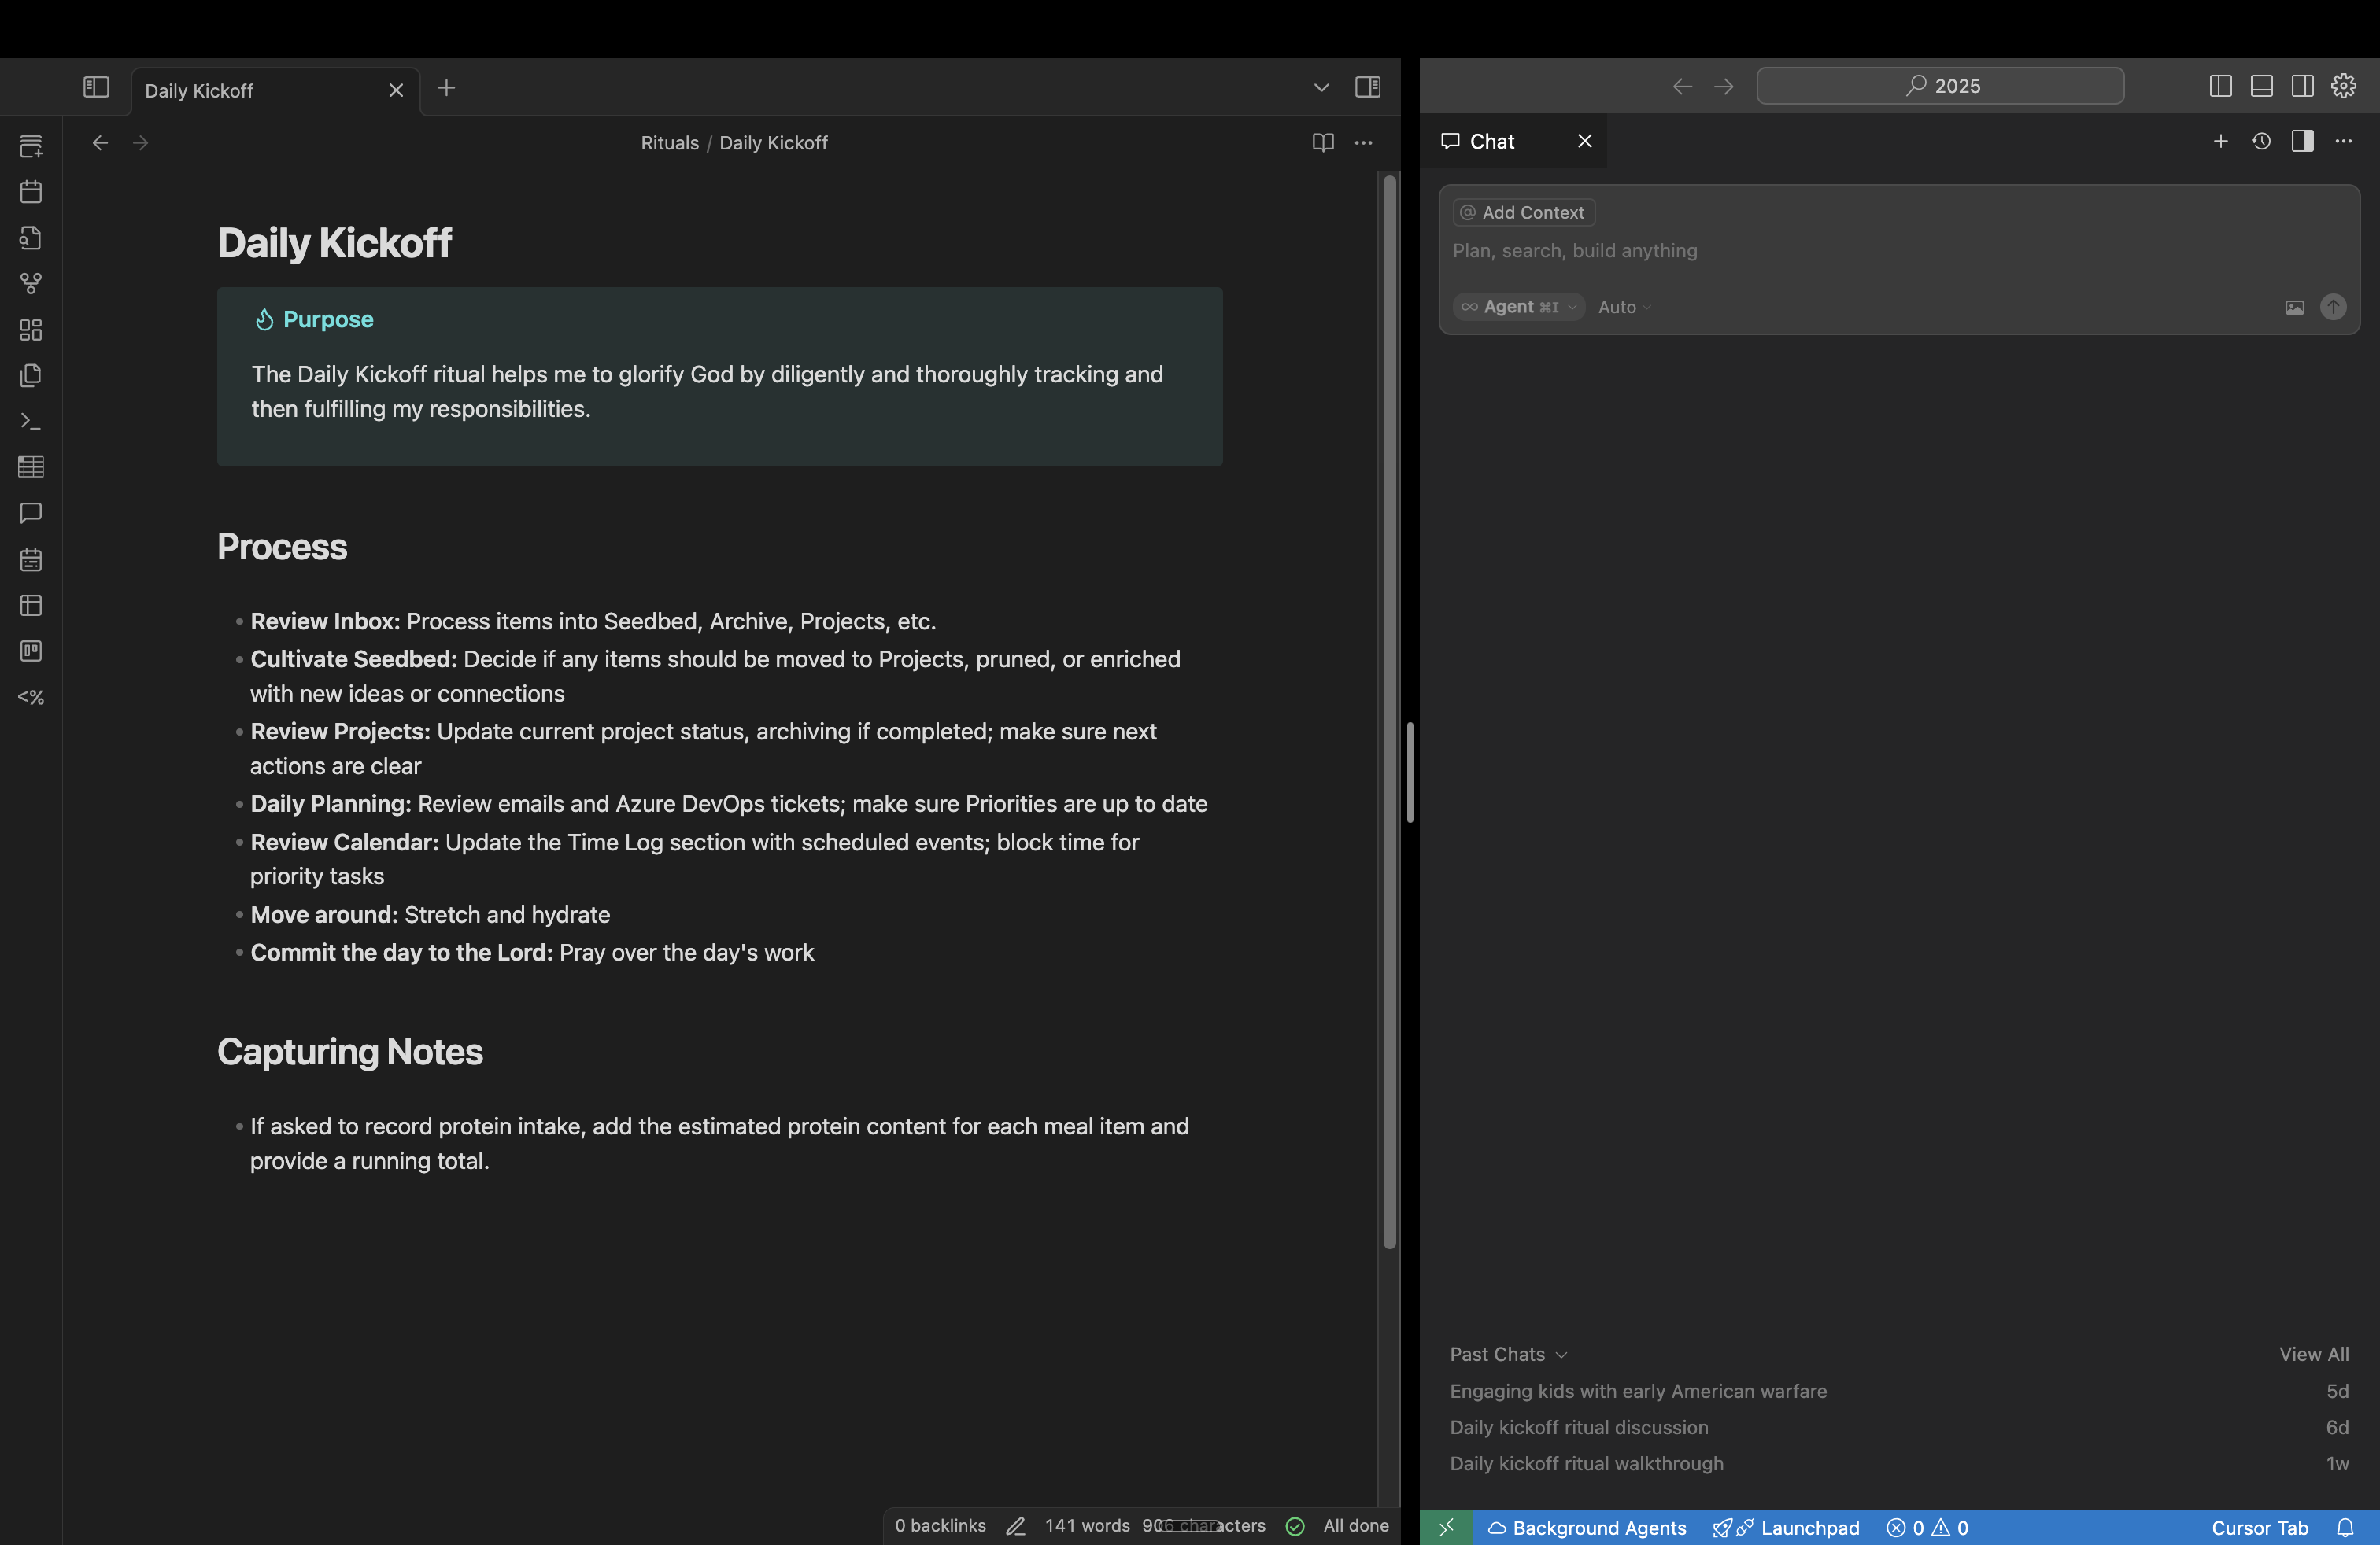Open 'Daily kickoff ritual walkthrough' chat
Image resolution: width=2380 pixels, height=1545 pixels.
(1899, 1463)
